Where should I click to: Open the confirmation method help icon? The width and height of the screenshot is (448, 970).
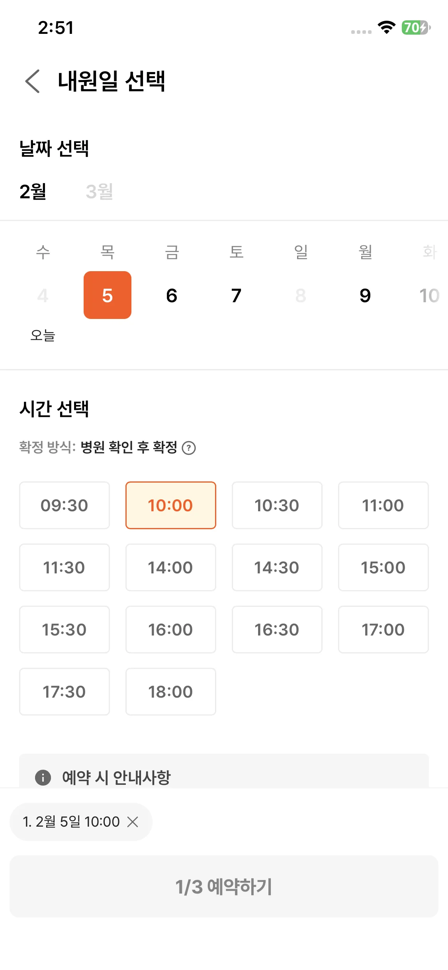[189, 448]
